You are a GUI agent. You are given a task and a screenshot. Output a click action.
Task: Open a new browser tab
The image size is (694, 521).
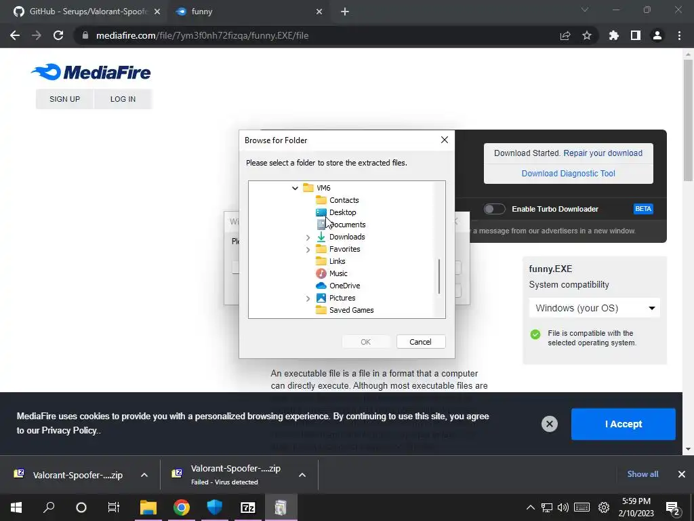tap(345, 12)
